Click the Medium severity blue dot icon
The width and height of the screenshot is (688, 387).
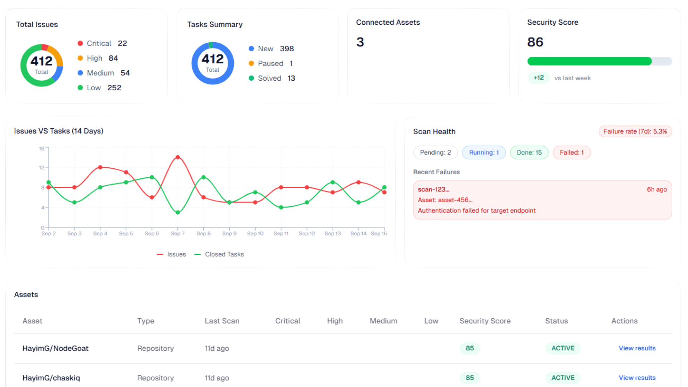80,73
